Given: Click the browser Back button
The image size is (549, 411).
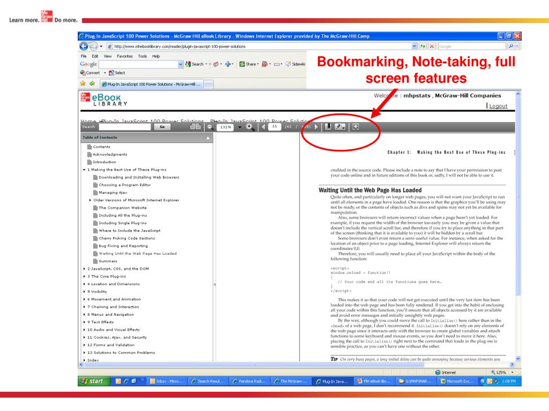Looking at the screenshot, I should (84, 46).
